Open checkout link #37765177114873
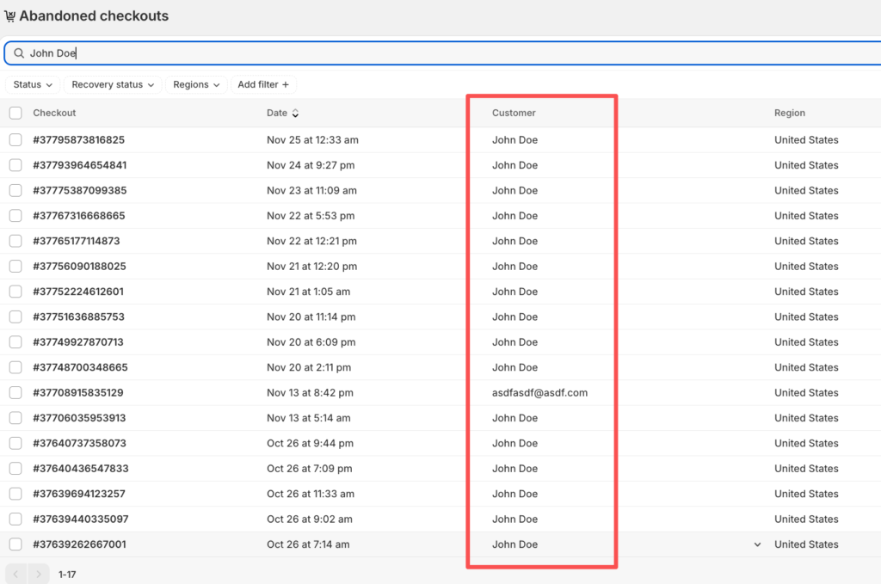Screen dimensions: 881x584 pos(77,241)
